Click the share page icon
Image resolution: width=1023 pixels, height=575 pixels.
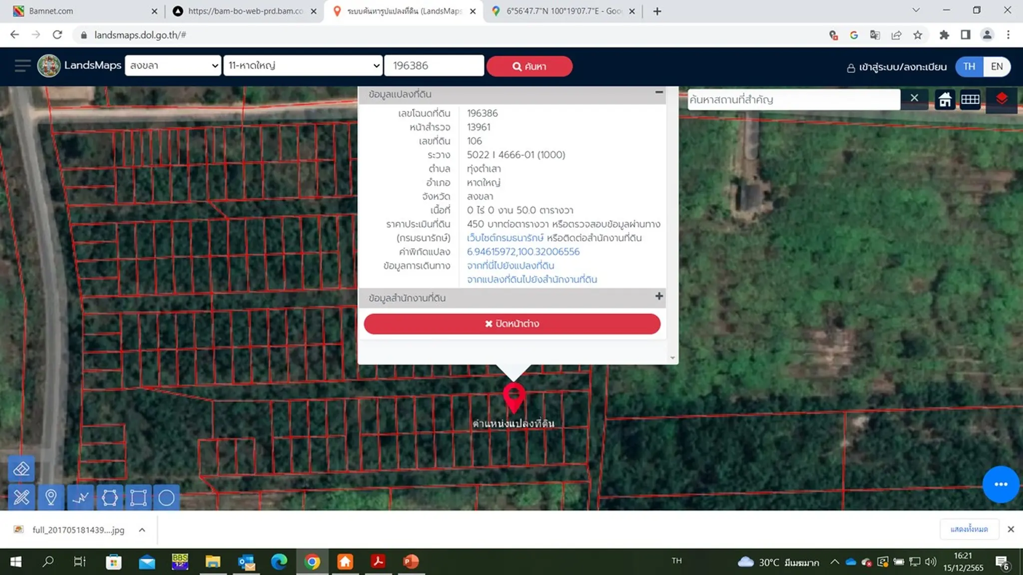click(x=896, y=35)
